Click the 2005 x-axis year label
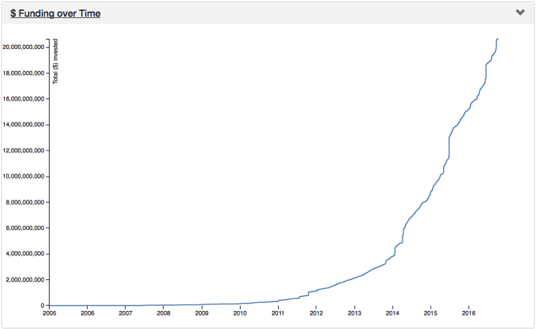Screen dimensions: 536x329 coord(50,313)
